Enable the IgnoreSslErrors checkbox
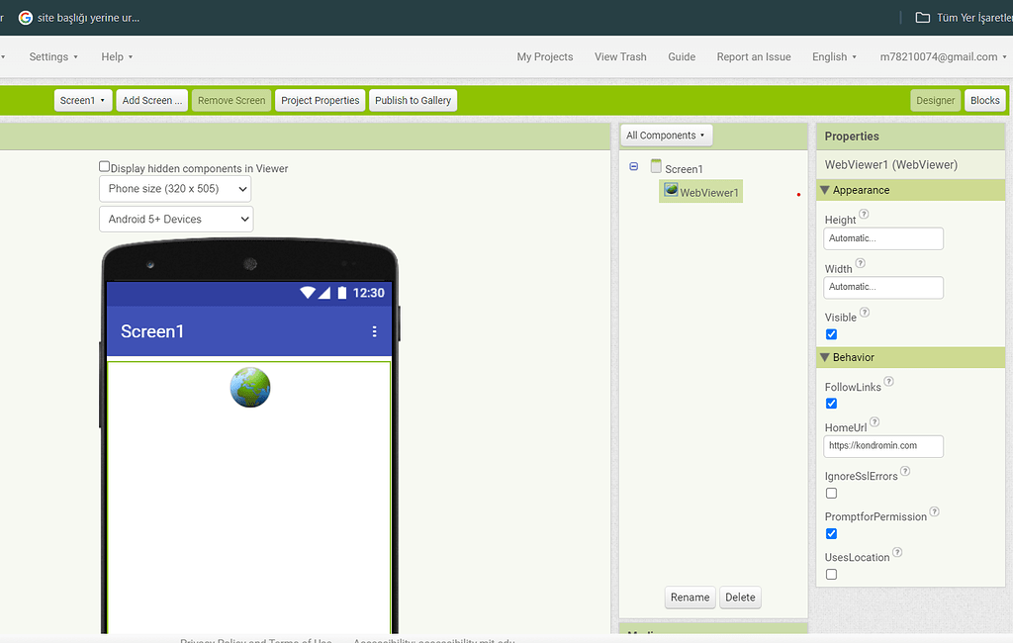This screenshot has width=1013, height=643. pyautogui.click(x=831, y=493)
